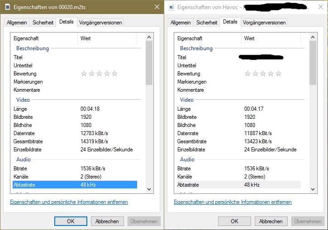The height and width of the screenshot is (230, 328).
Task: Select Details tab in 00020.m2ts window
Action: [x=67, y=22]
